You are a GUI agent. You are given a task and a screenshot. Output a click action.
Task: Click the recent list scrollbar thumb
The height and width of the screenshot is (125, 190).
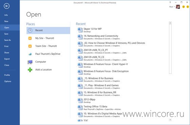(170, 49)
